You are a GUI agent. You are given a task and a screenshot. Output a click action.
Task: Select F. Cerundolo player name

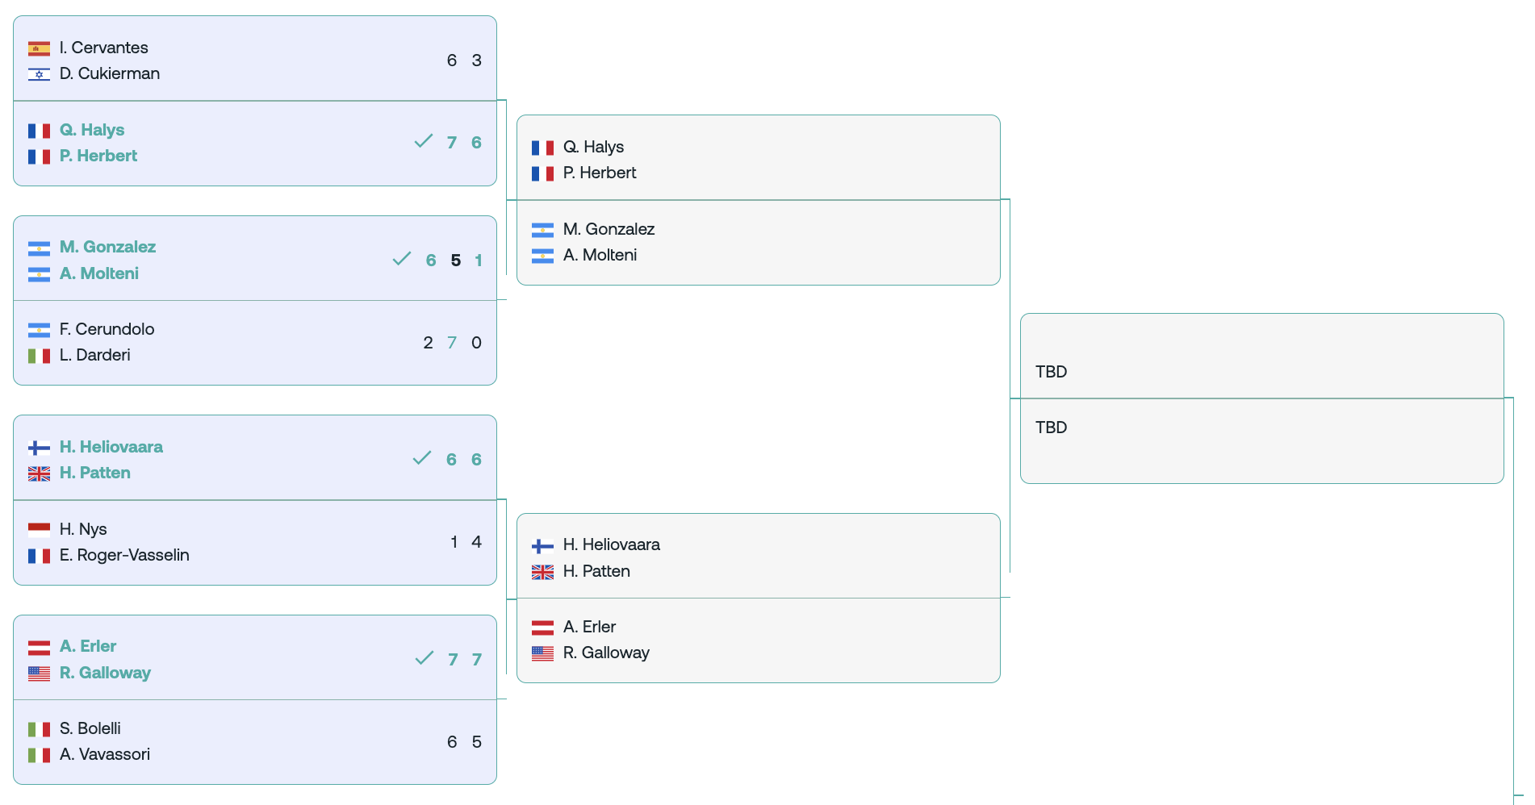pyautogui.click(x=107, y=329)
